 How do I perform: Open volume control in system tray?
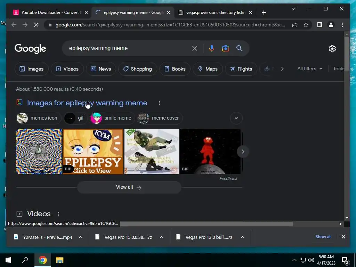[311, 260]
